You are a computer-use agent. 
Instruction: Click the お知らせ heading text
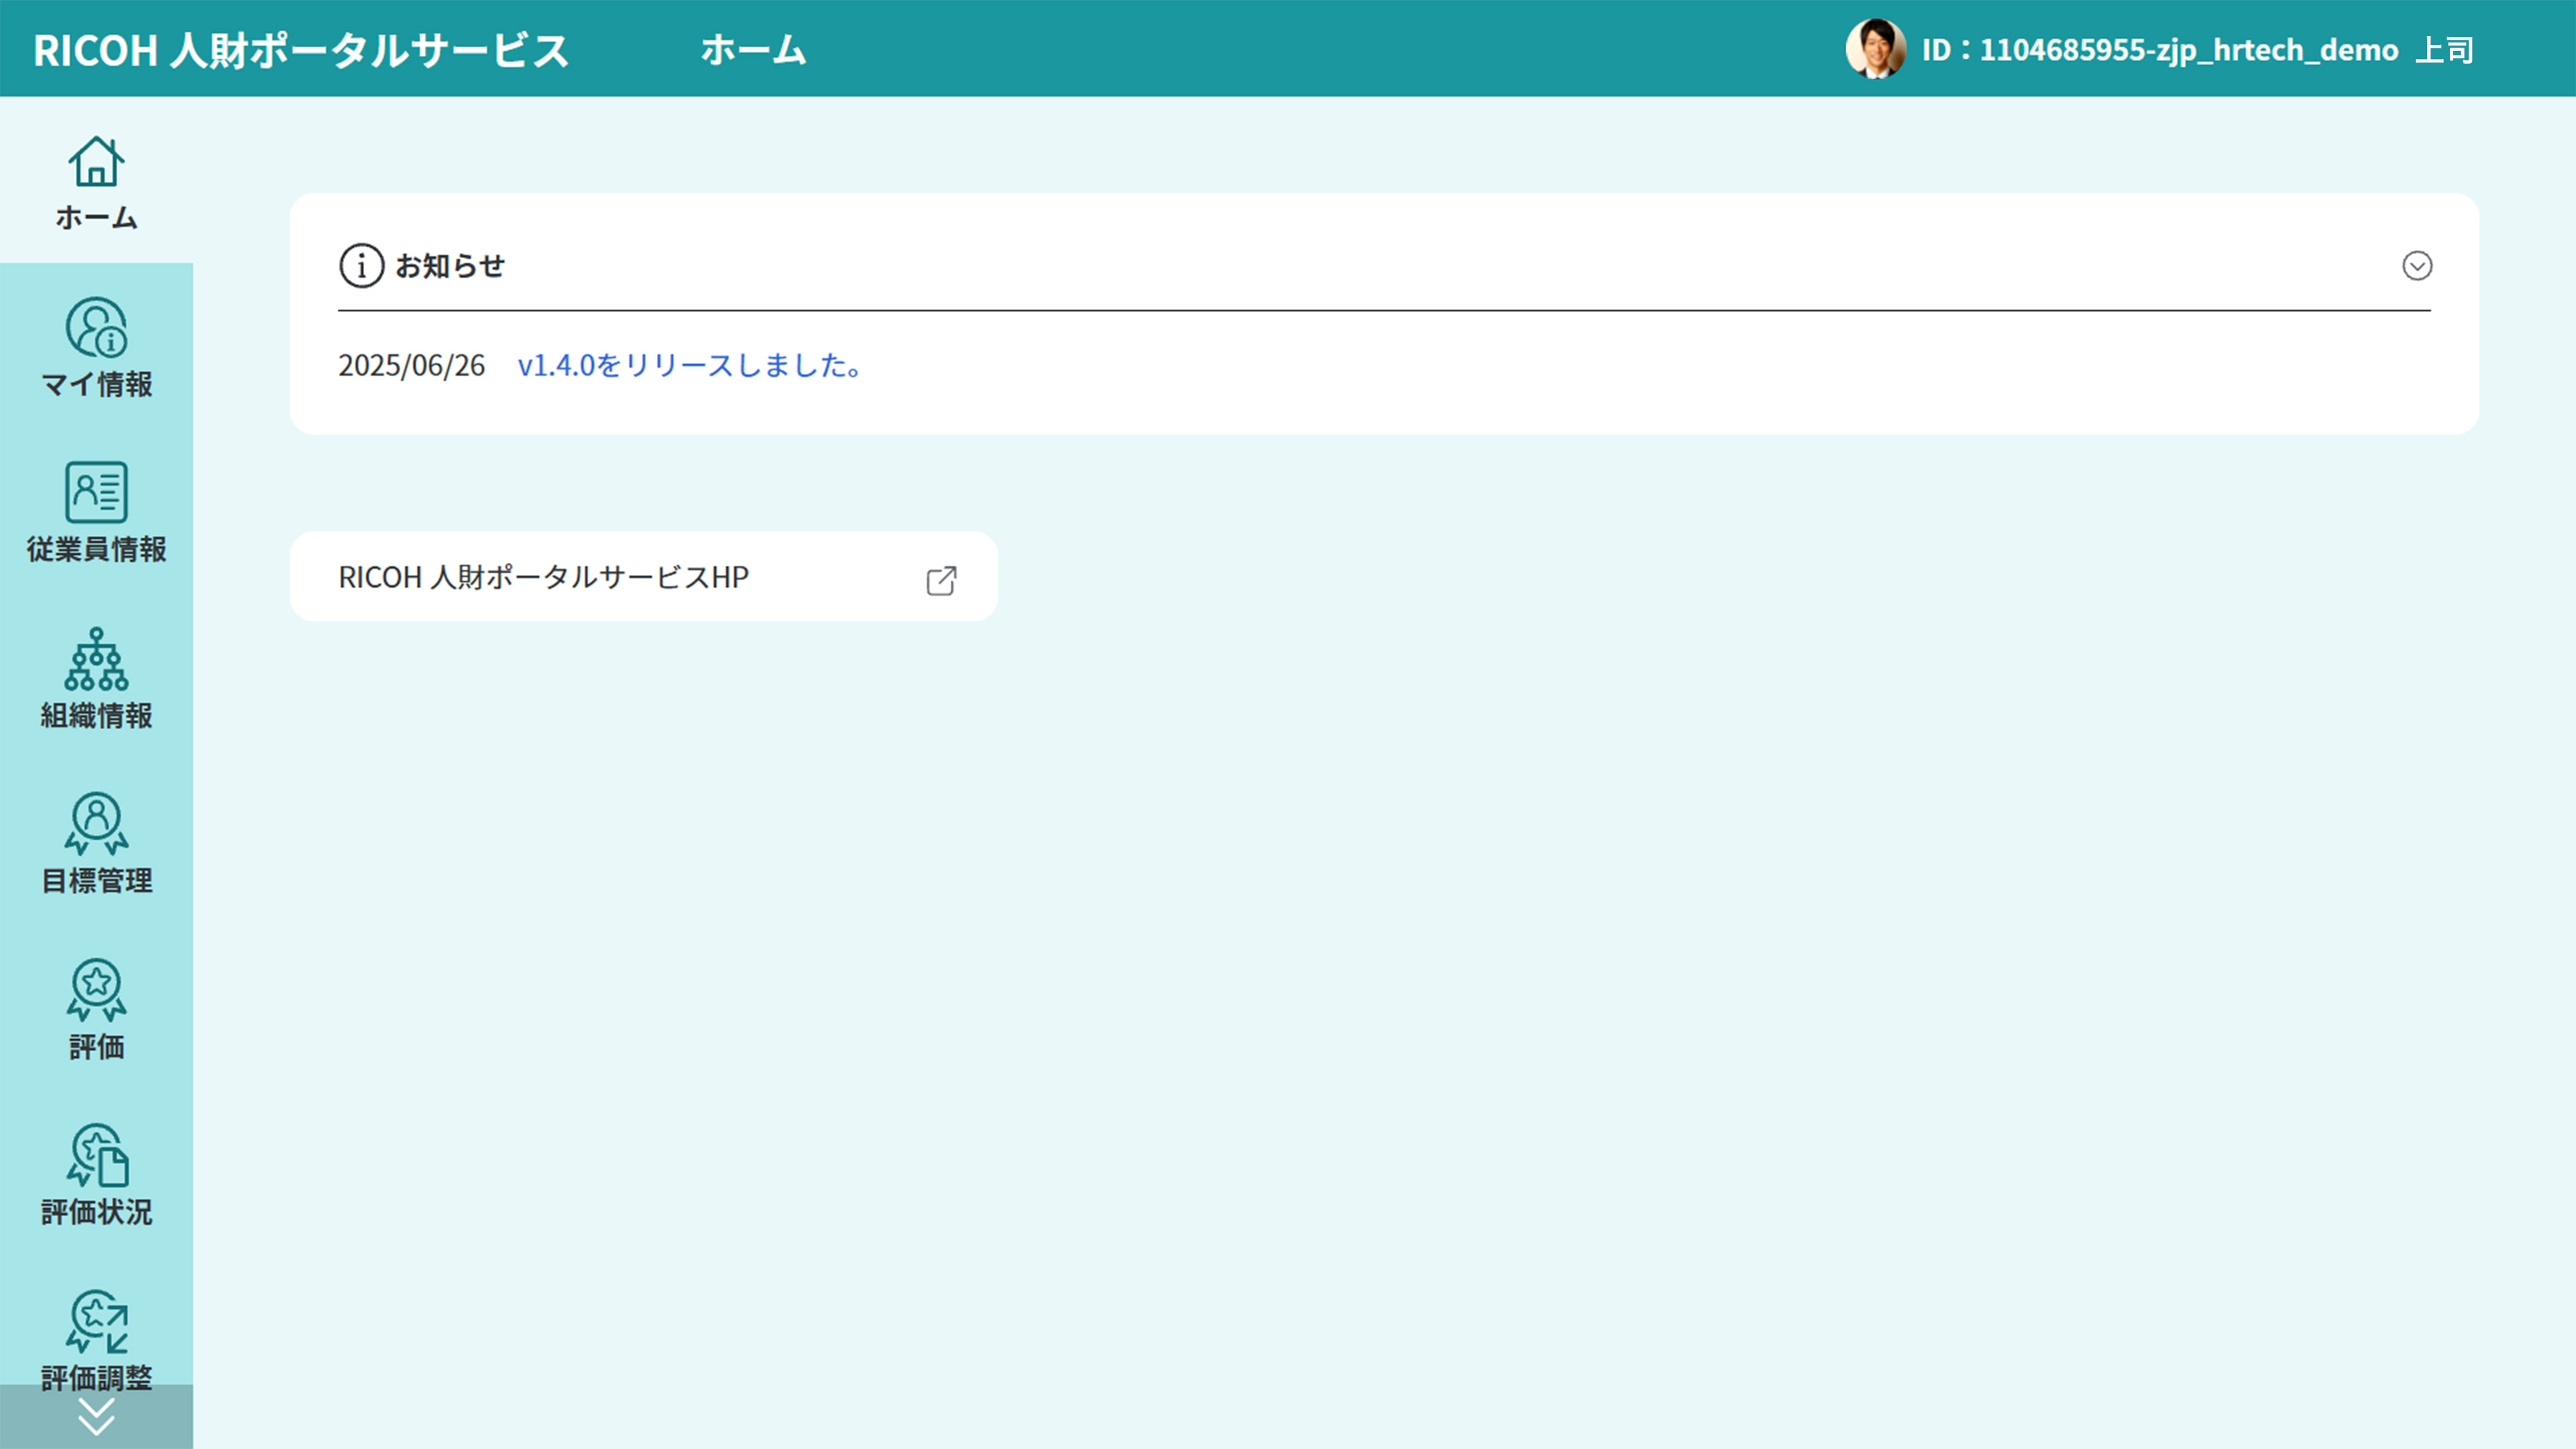pyautogui.click(x=450, y=266)
